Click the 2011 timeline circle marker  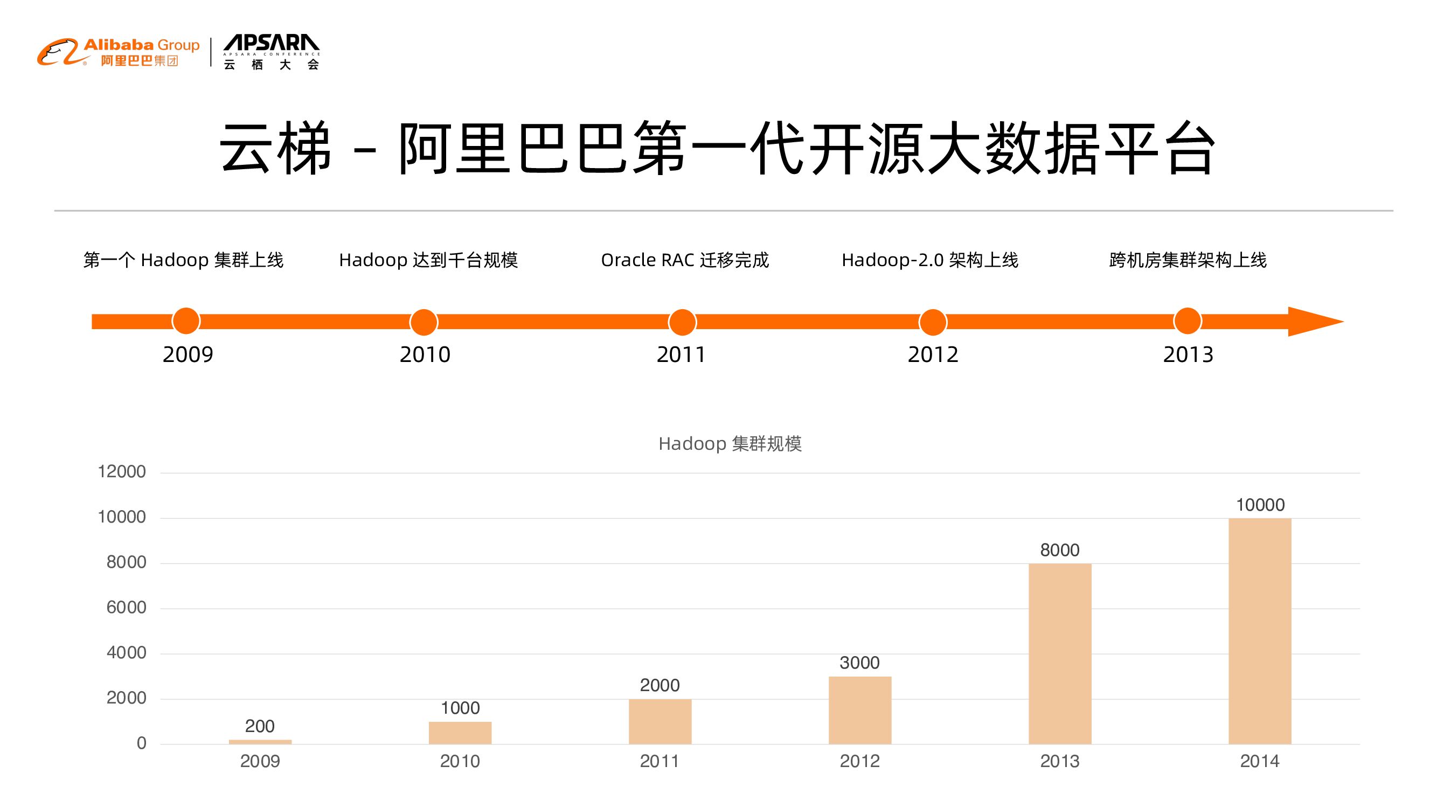coord(682,322)
